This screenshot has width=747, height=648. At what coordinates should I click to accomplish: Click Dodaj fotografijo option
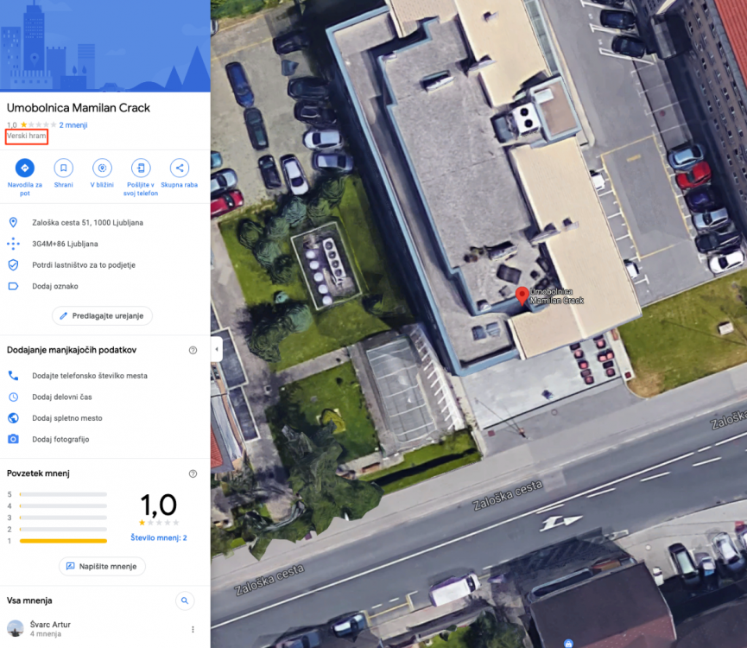point(60,439)
